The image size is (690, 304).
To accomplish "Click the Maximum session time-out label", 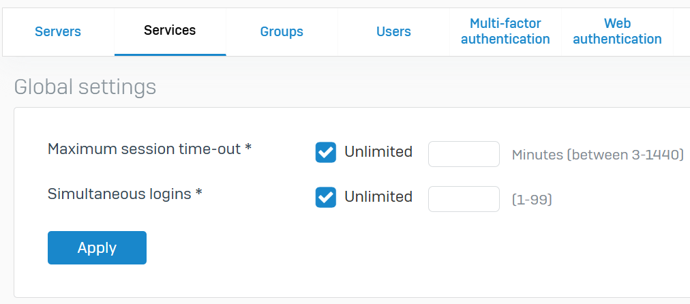I will (x=149, y=149).
